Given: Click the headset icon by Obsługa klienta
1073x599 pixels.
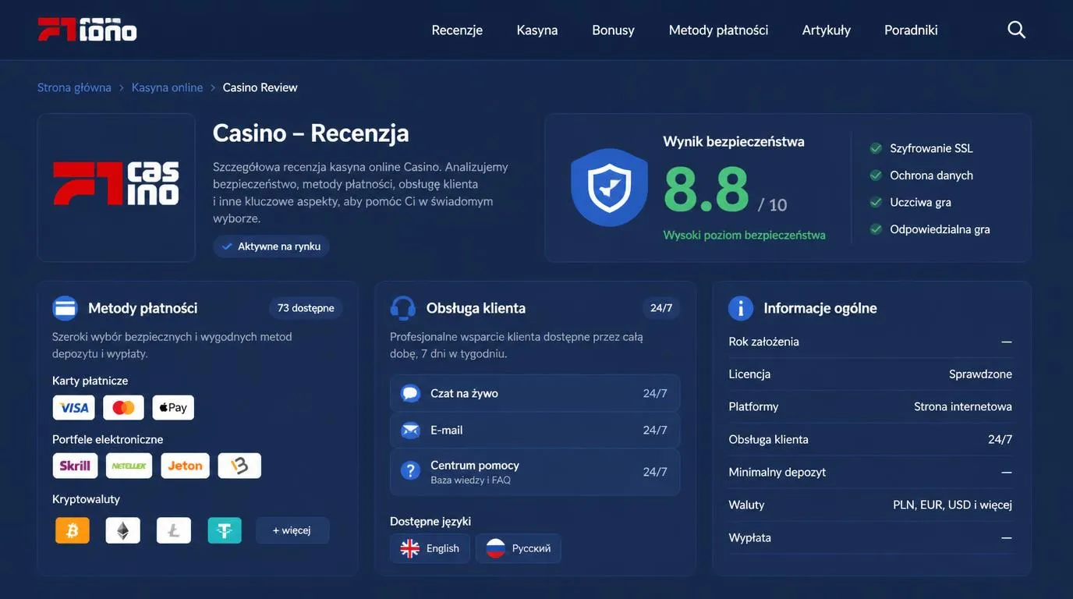Looking at the screenshot, I should pyautogui.click(x=403, y=308).
